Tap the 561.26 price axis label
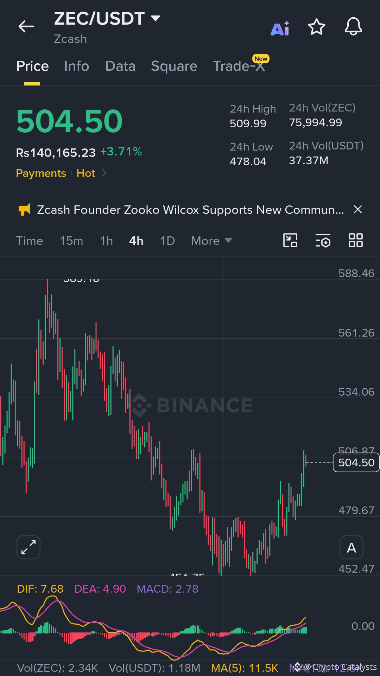380x676 pixels. tap(356, 333)
